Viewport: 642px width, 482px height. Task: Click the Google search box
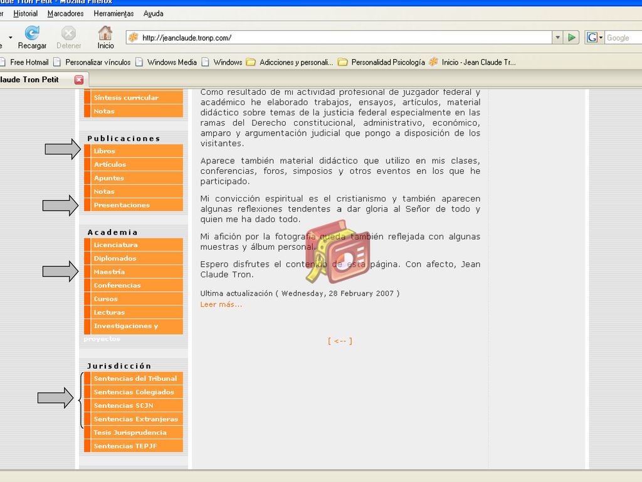coord(623,38)
